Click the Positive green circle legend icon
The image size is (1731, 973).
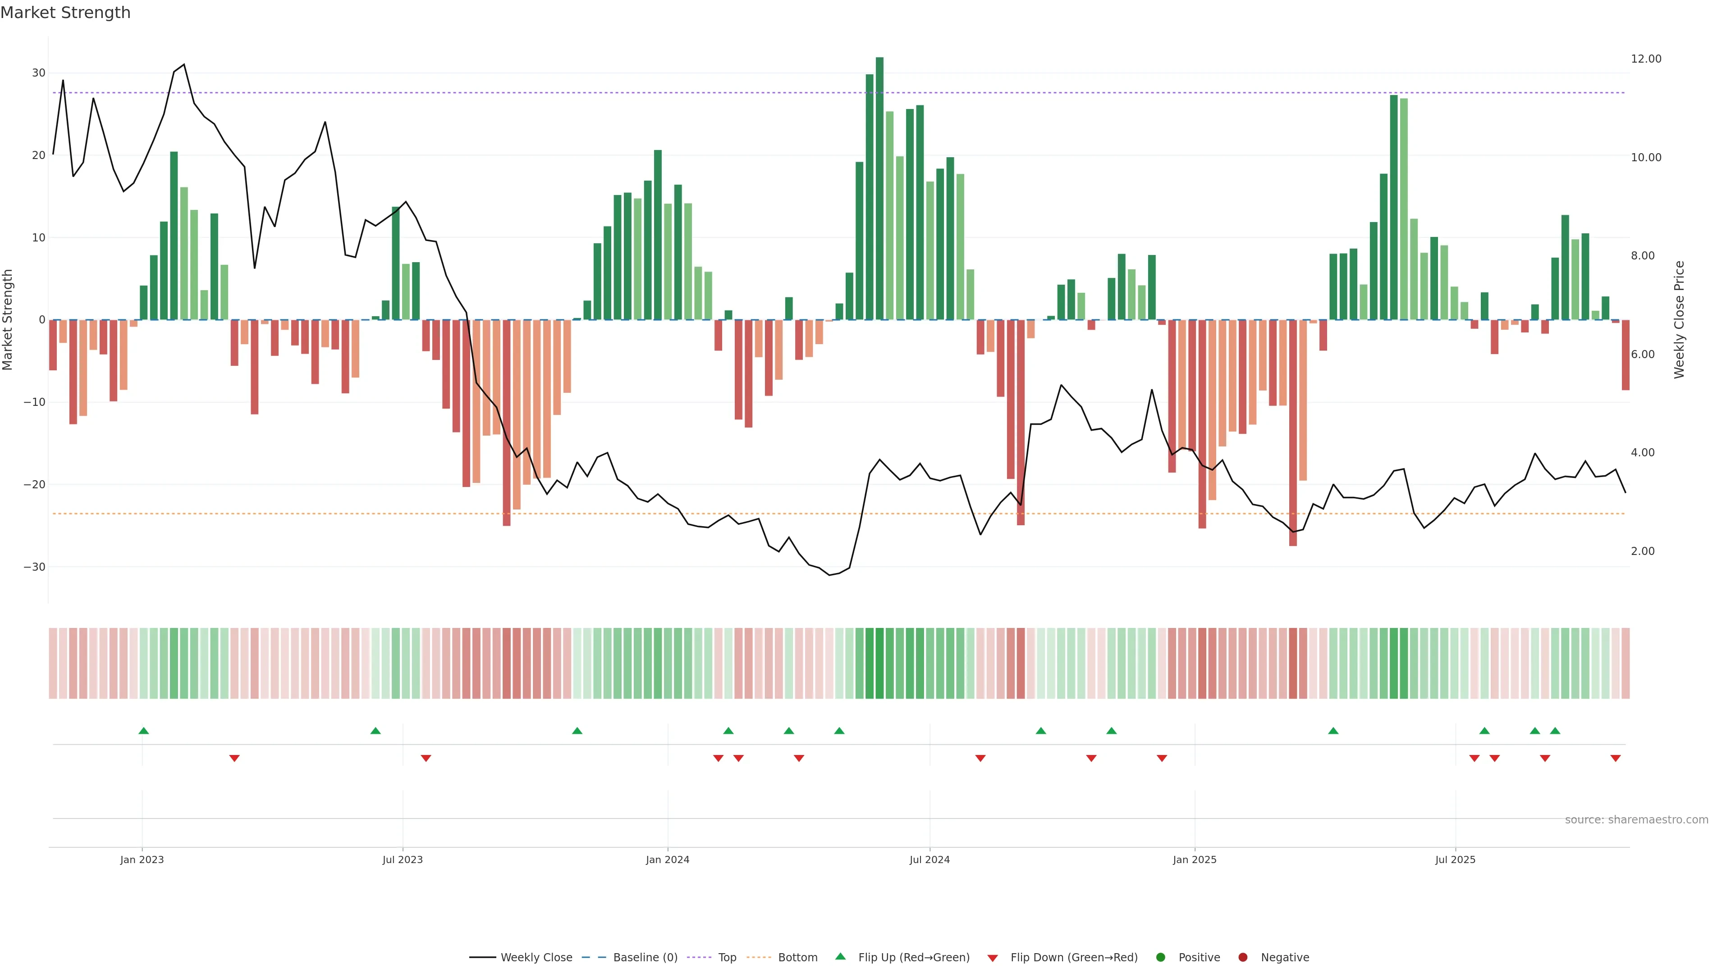tap(1160, 958)
